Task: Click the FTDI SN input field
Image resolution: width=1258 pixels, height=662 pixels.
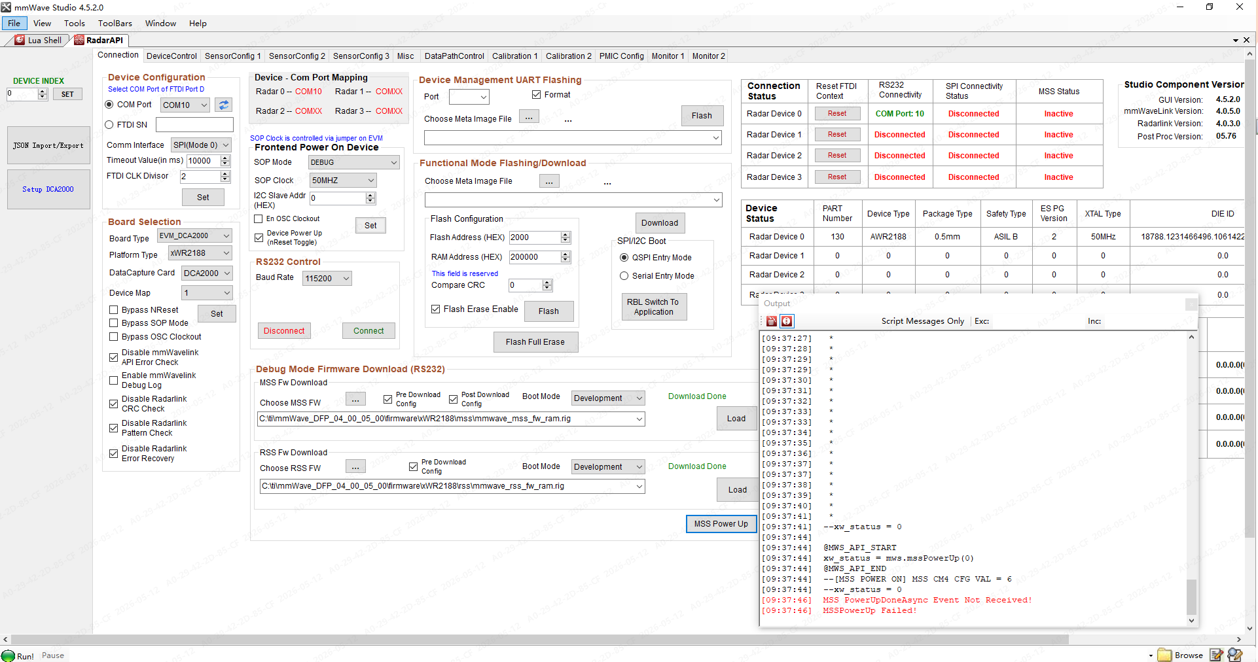Action: (x=194, y=125)
